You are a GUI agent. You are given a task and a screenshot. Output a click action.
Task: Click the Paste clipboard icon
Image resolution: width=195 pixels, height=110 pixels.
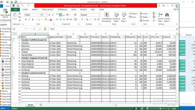[x=15, y=15]
